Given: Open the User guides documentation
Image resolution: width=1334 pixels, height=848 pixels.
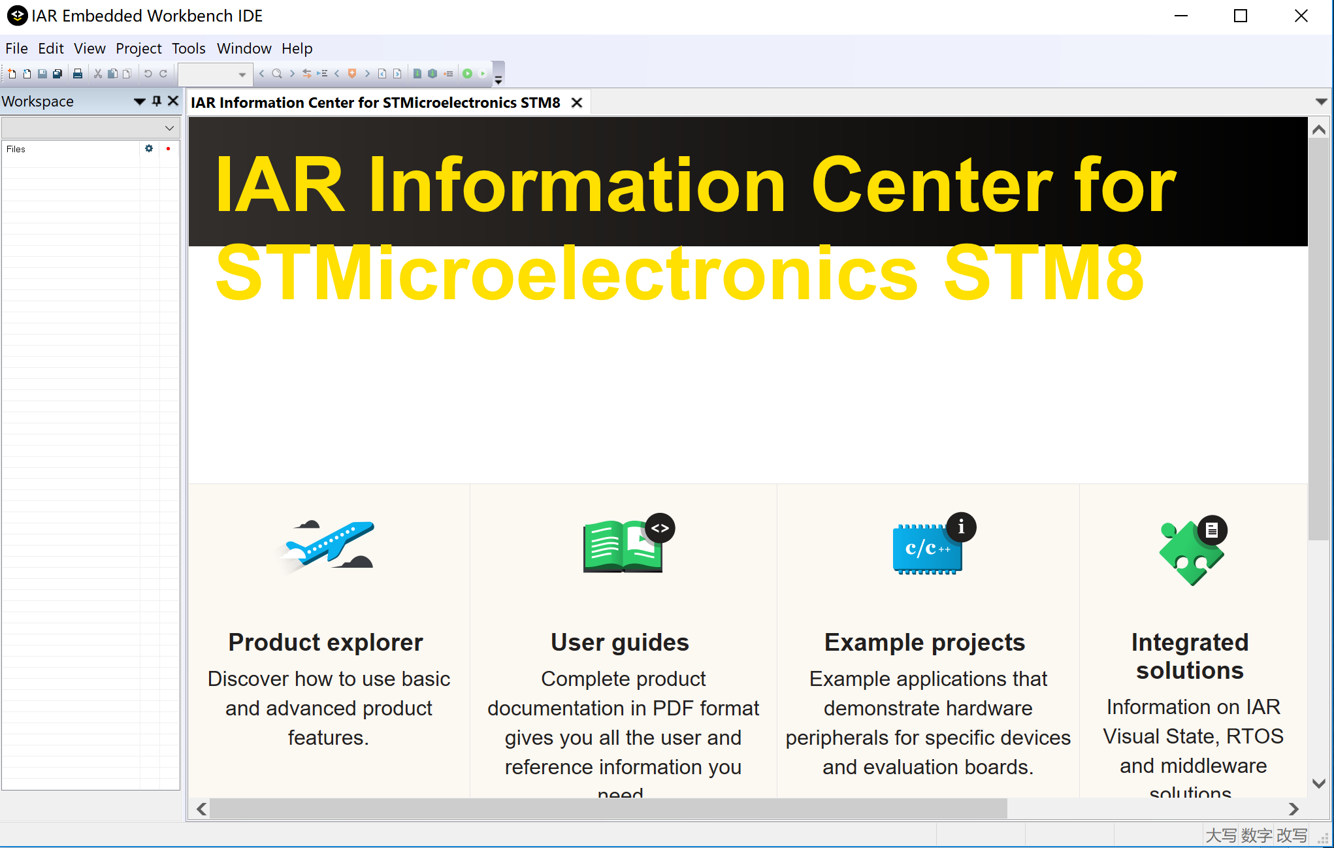Looking at the screenshot, I should tap(619, 642).
